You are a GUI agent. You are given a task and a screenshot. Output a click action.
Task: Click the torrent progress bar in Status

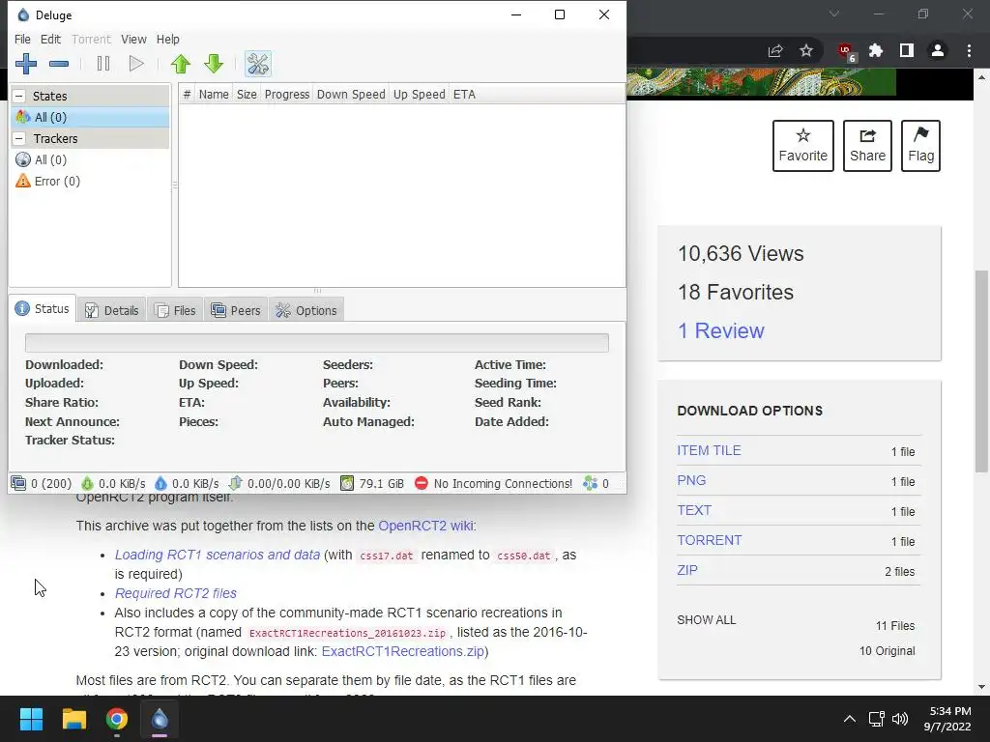pyautogui.click(x=317, y=343)
